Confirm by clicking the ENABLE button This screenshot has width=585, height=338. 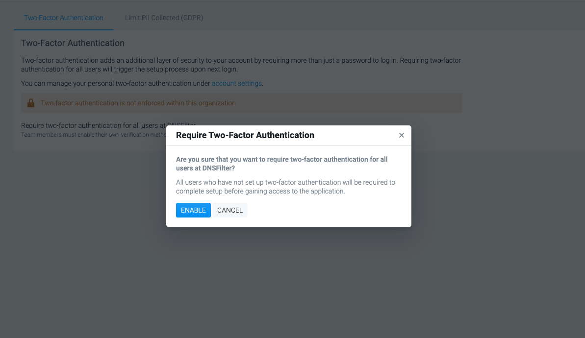pyautogui.click(x=193, y=210)
